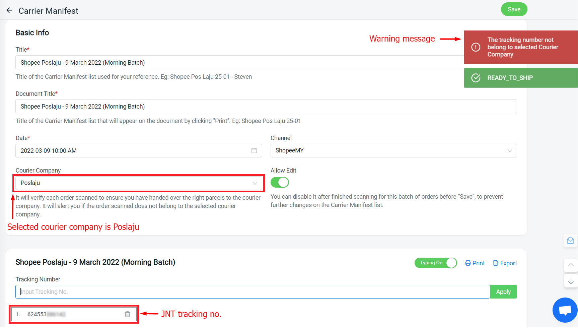The width and height of the screenshot is (578, 328).
Task: Edit the Document Title field
Action: [234, 106]
